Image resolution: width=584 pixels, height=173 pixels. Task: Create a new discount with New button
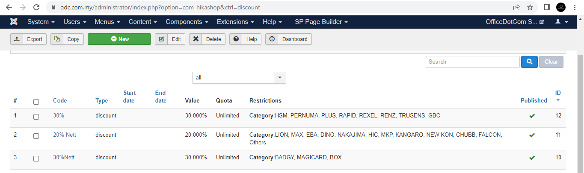click(119, 39)
